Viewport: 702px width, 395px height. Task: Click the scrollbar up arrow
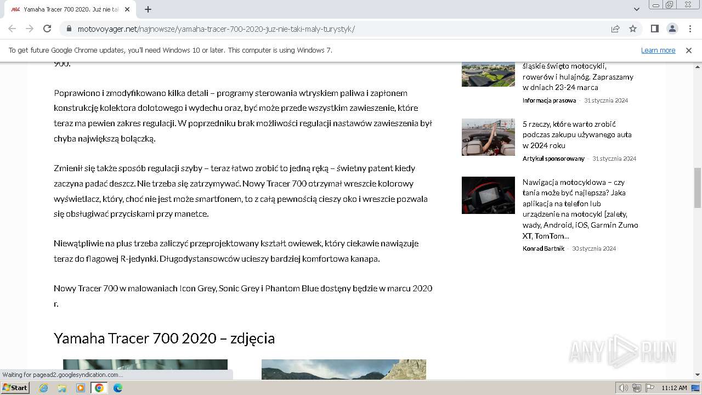click(698, 66)
